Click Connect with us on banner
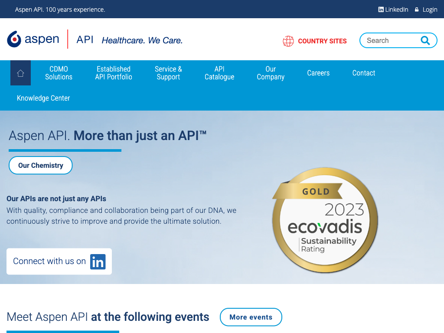The height and width of the screenshot is (333, 444). click(x=59, y=261)
